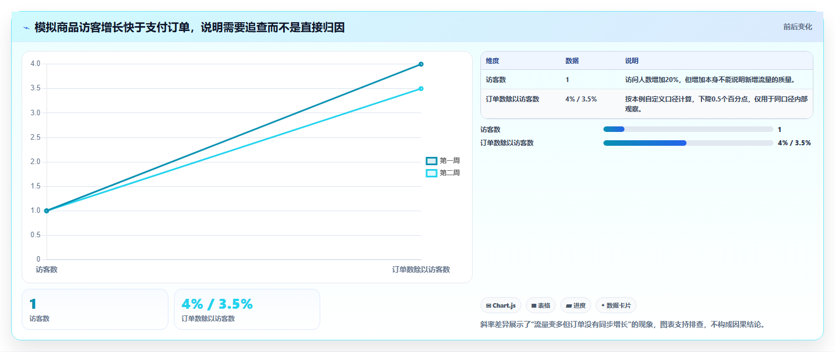Toggle 第一周 legend swatch in chart
Image resolution: width=835 pixels, height=352 pixels.
click(432, 161)
